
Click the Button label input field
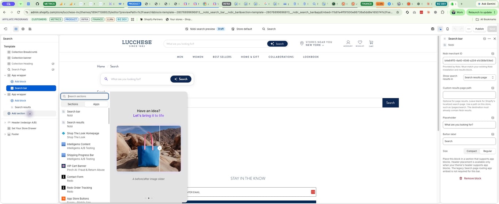pyautogui.click(x=469, y=141)
